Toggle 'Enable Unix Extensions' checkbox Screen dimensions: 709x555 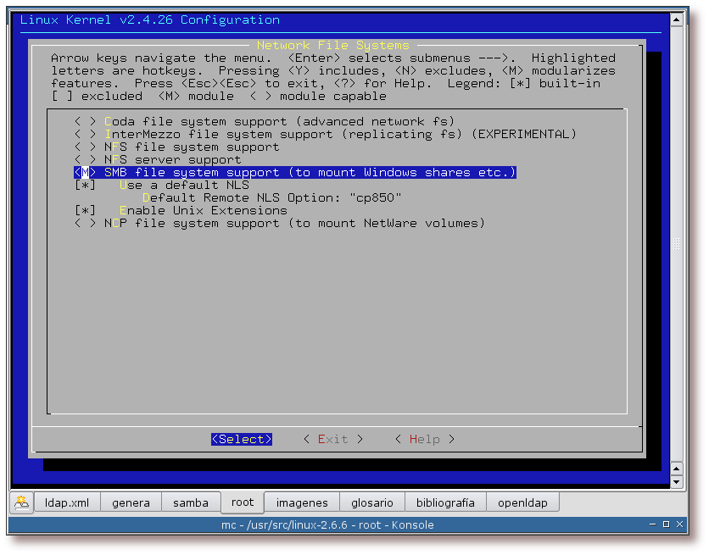pyautogui.click(x=85, y=210)
